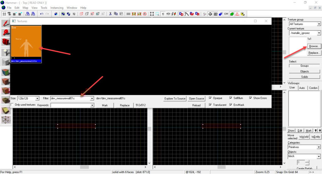Select the Camera tool in left toolbar
The width and height of the screenshot is (322, 174).
(6, 42)
